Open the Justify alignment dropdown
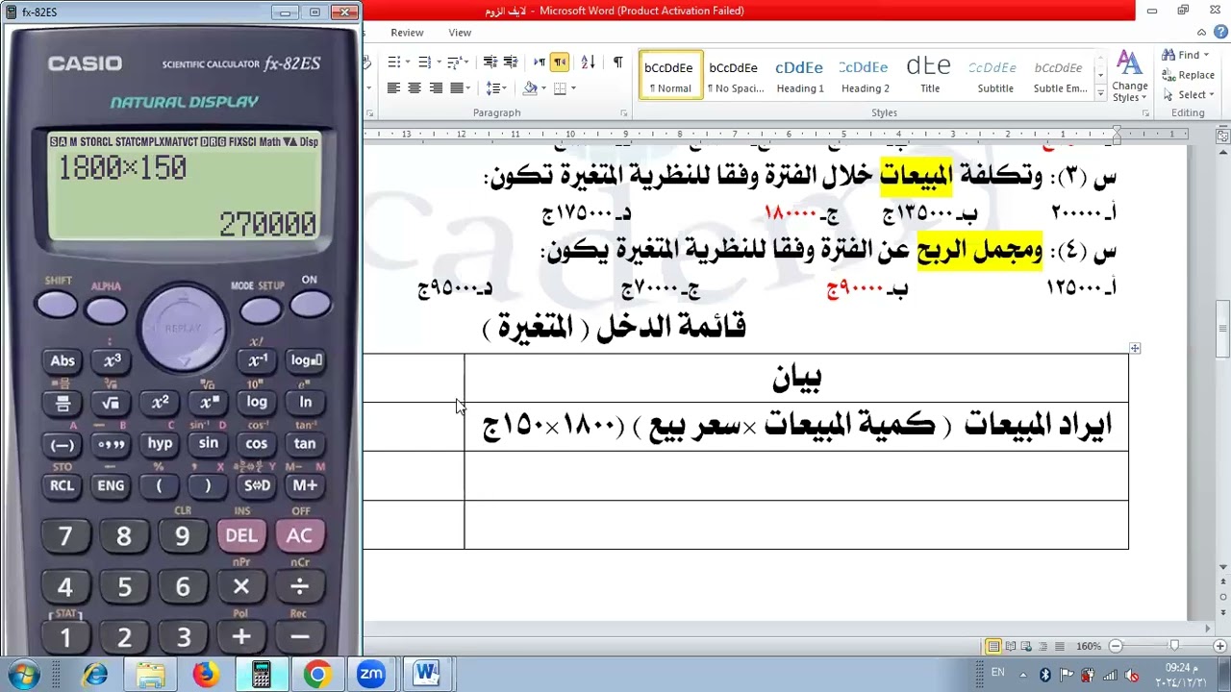 pos(466,88)
